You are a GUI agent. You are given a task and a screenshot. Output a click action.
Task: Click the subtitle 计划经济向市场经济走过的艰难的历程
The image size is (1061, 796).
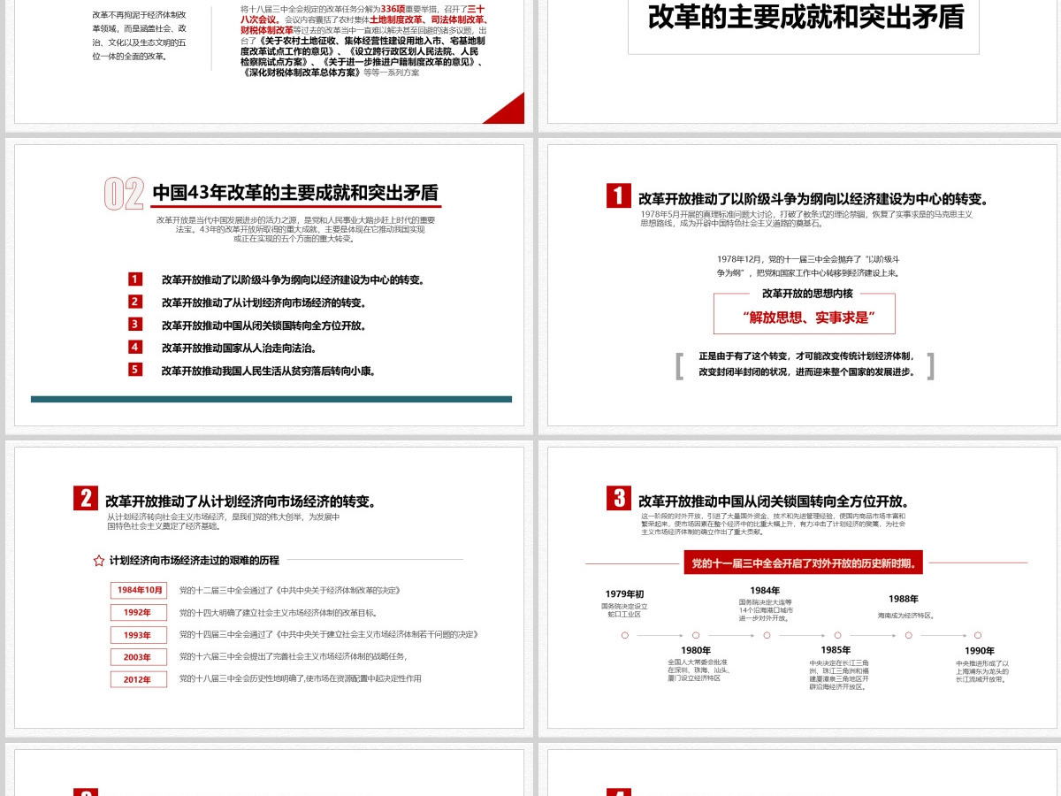[x=195, y=560]
